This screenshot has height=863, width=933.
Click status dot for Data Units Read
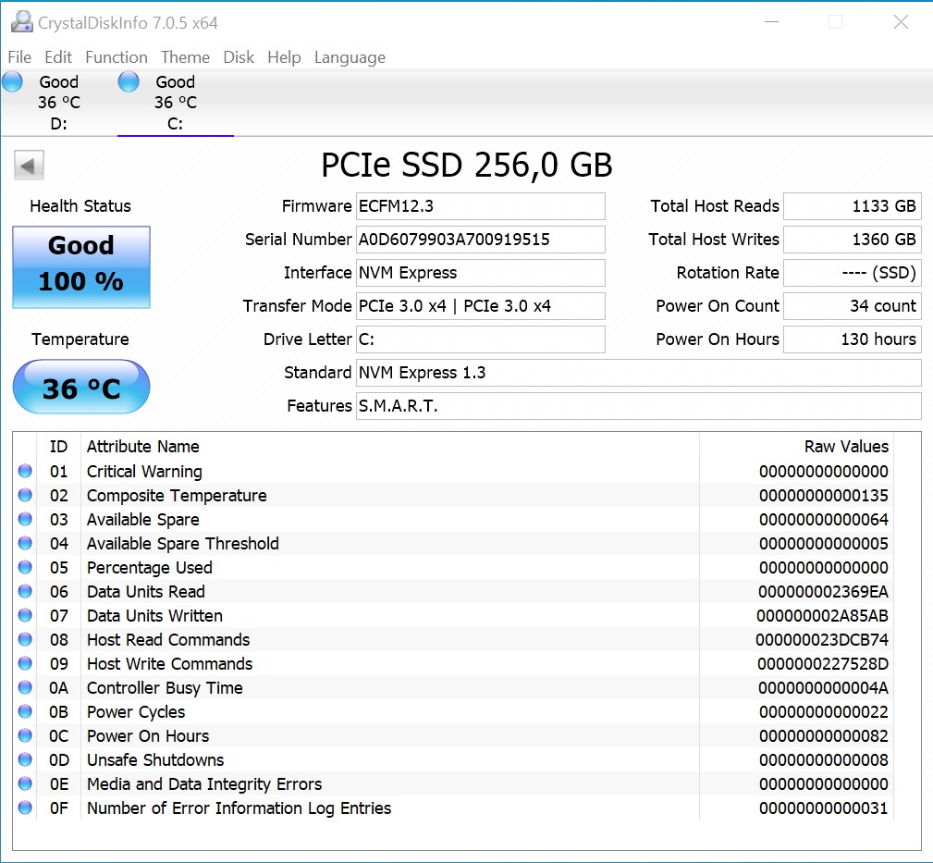(x=25, y=591)
